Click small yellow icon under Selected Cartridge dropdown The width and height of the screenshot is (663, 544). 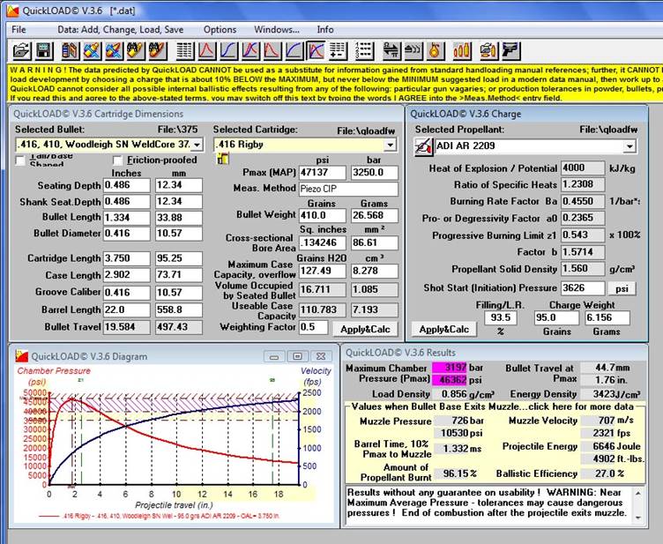(x=223, y=159)
